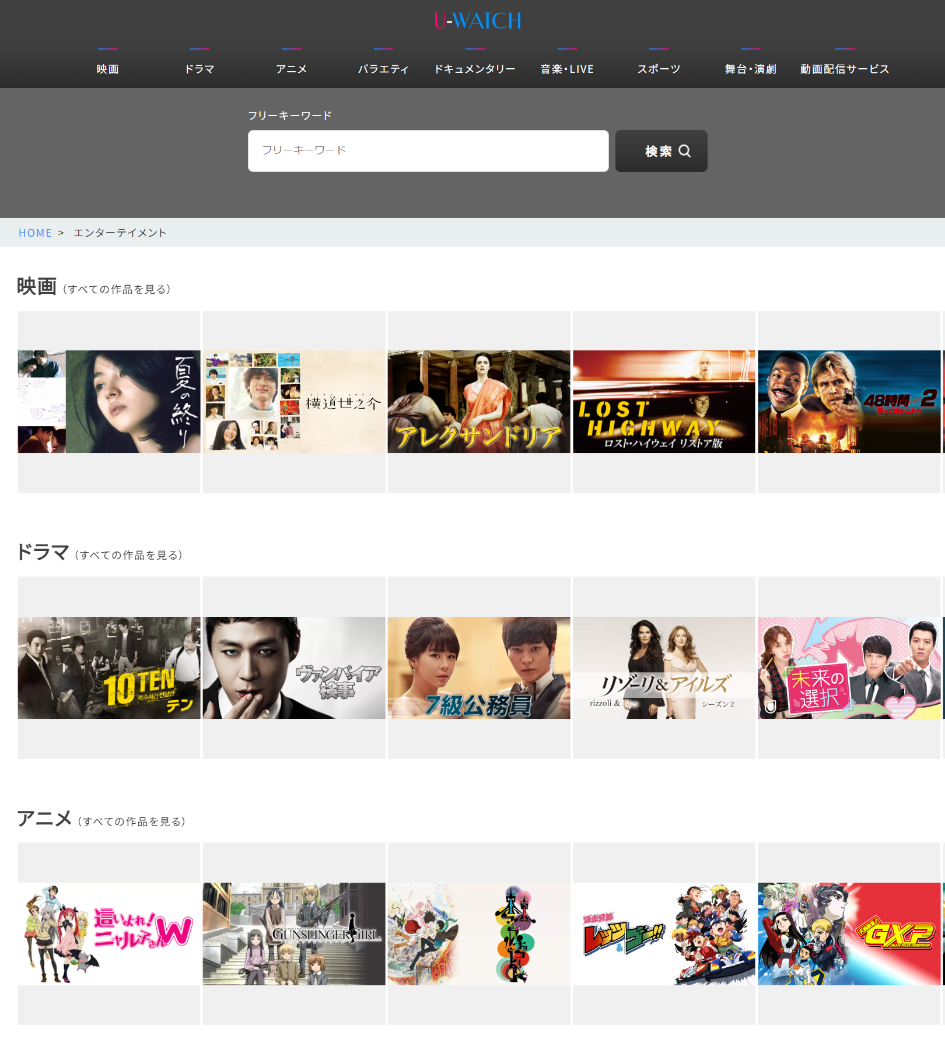Select the バラエティ menu item

click(x=383, y=69)
